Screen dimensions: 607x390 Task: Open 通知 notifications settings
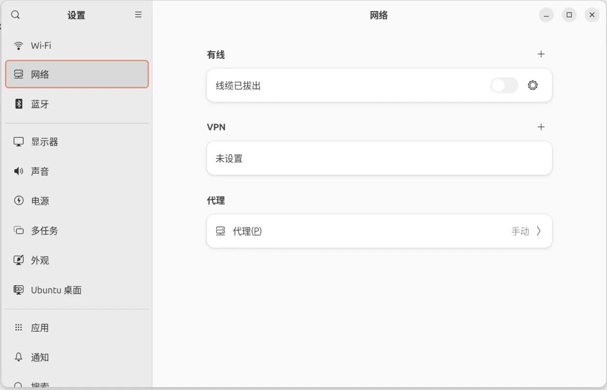(40, 357)
